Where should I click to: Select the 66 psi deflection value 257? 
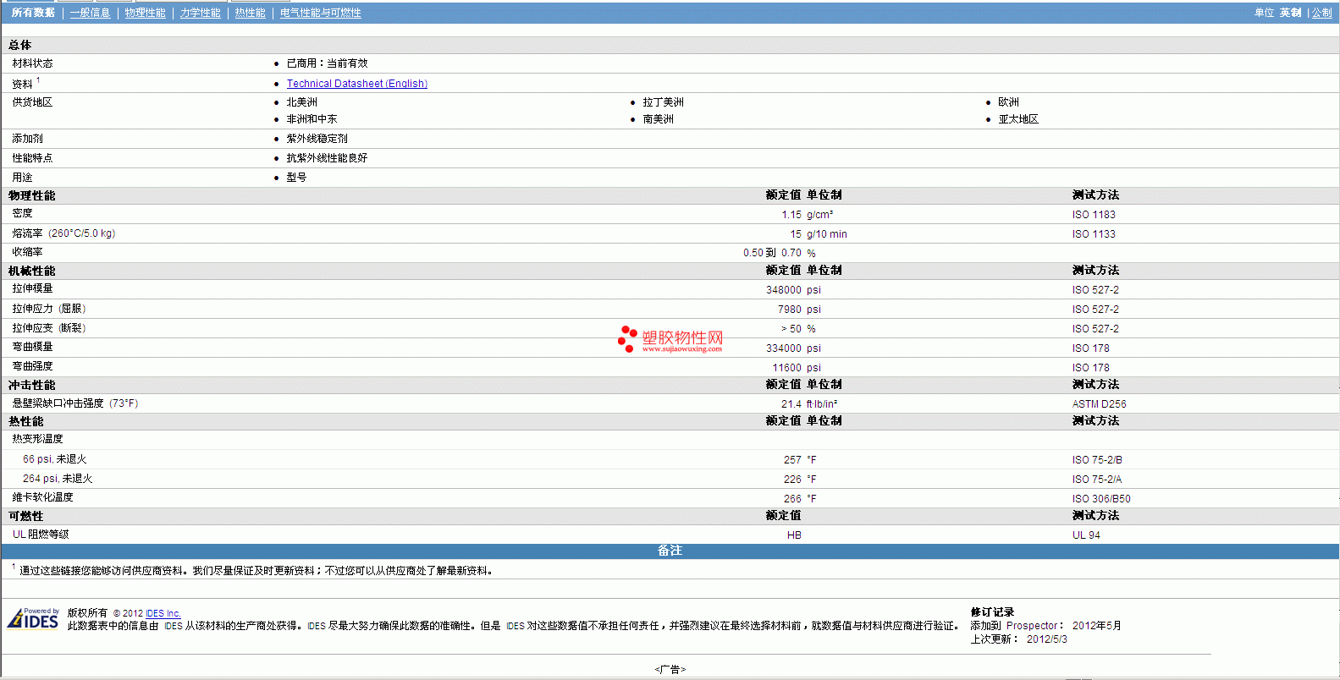point(792,460)
